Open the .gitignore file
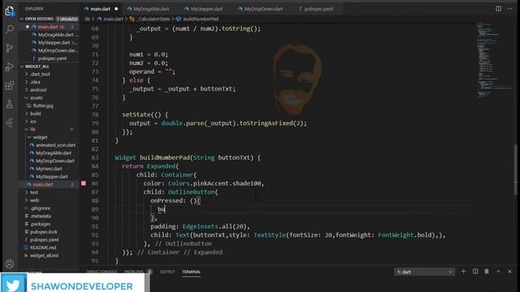 tap(40, 208)
